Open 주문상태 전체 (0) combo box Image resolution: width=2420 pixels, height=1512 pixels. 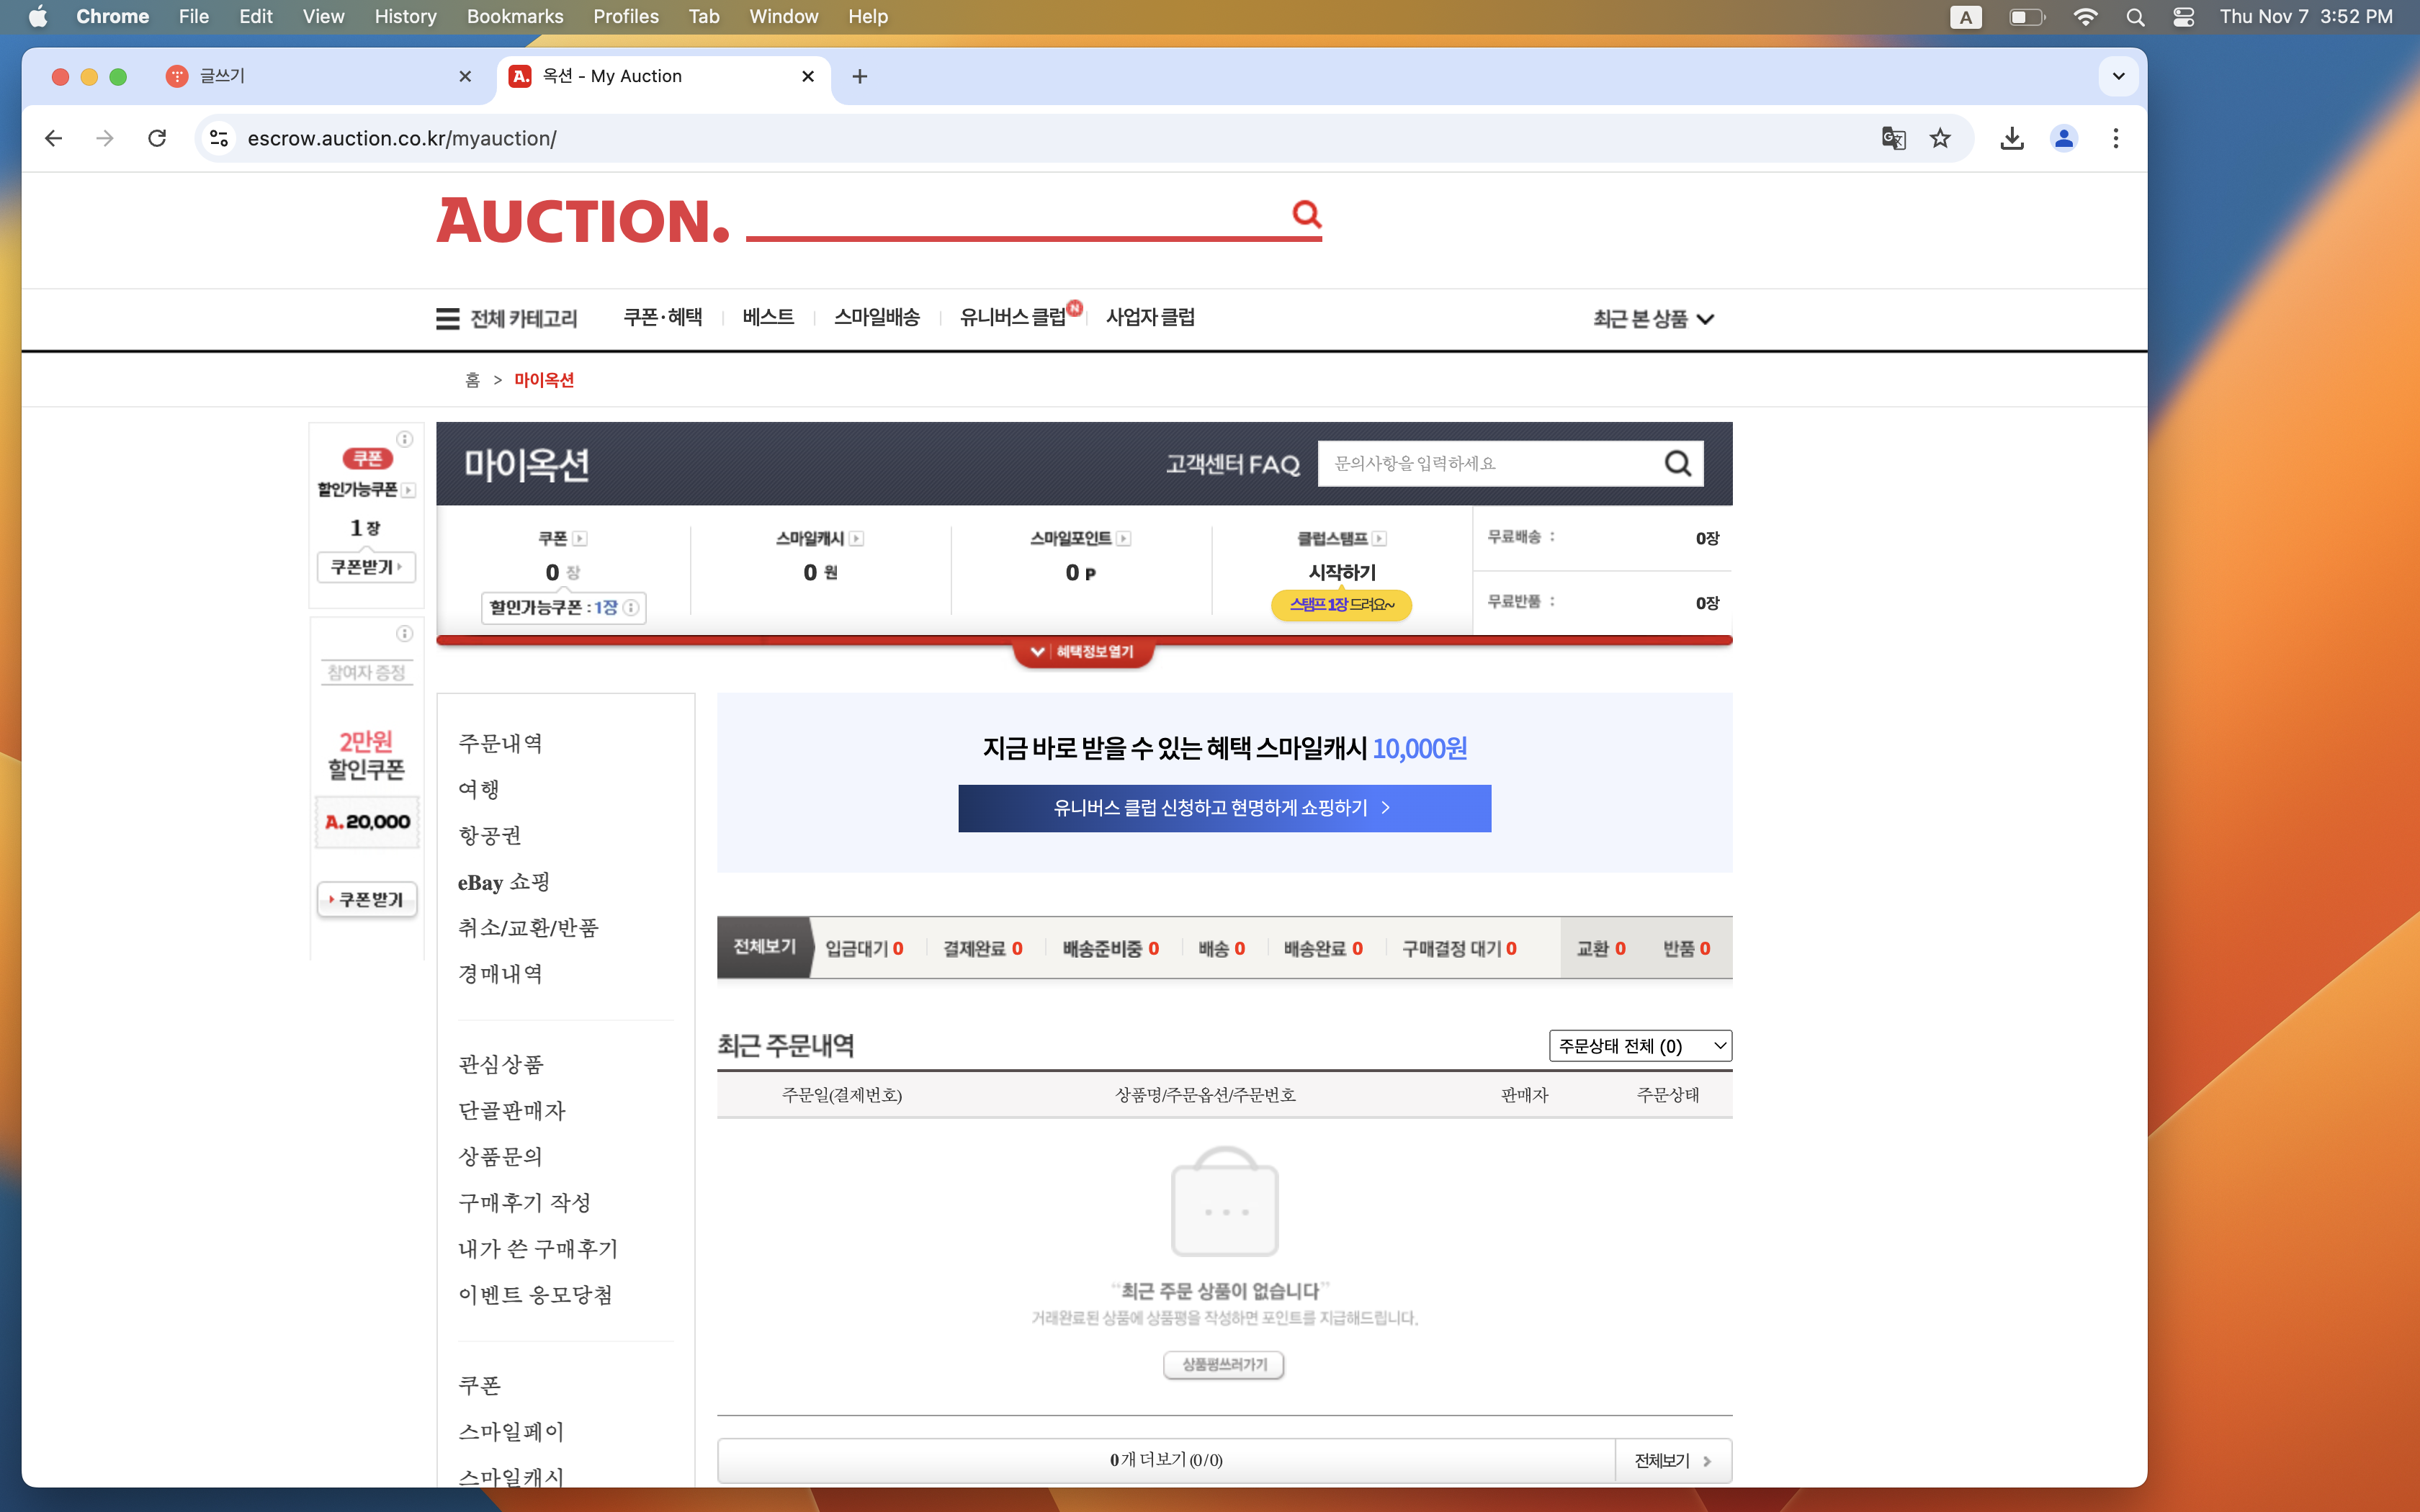click(1640, 1045)
